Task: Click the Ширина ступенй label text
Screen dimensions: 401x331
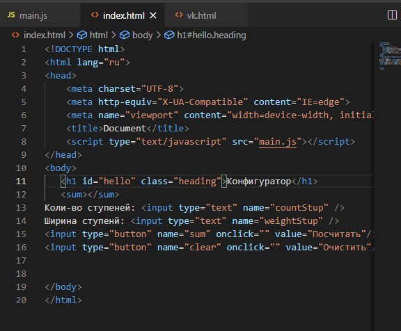Action: click(x=84, y=221)
